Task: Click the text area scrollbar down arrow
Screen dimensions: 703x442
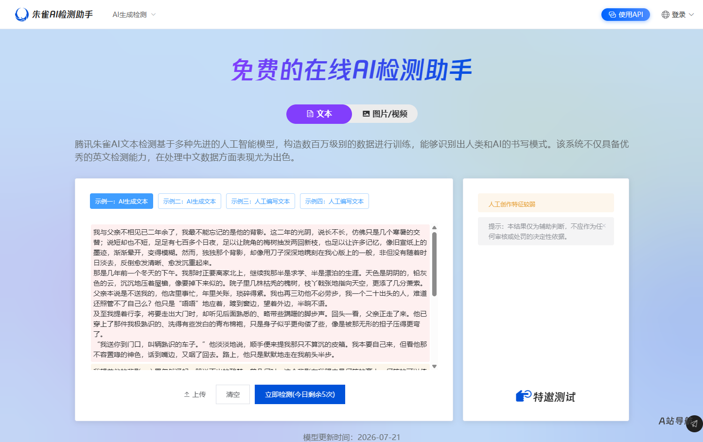Action: [435, 366]
